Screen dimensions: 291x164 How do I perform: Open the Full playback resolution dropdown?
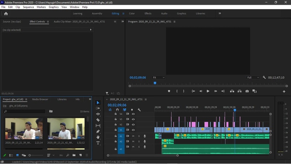(253, 78)
